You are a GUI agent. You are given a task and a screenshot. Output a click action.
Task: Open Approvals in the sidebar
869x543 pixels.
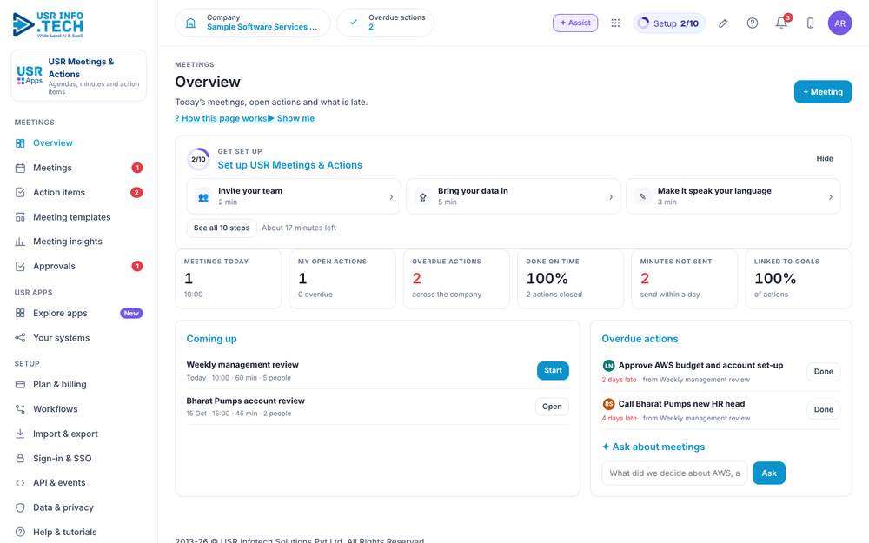pos(79,266)
